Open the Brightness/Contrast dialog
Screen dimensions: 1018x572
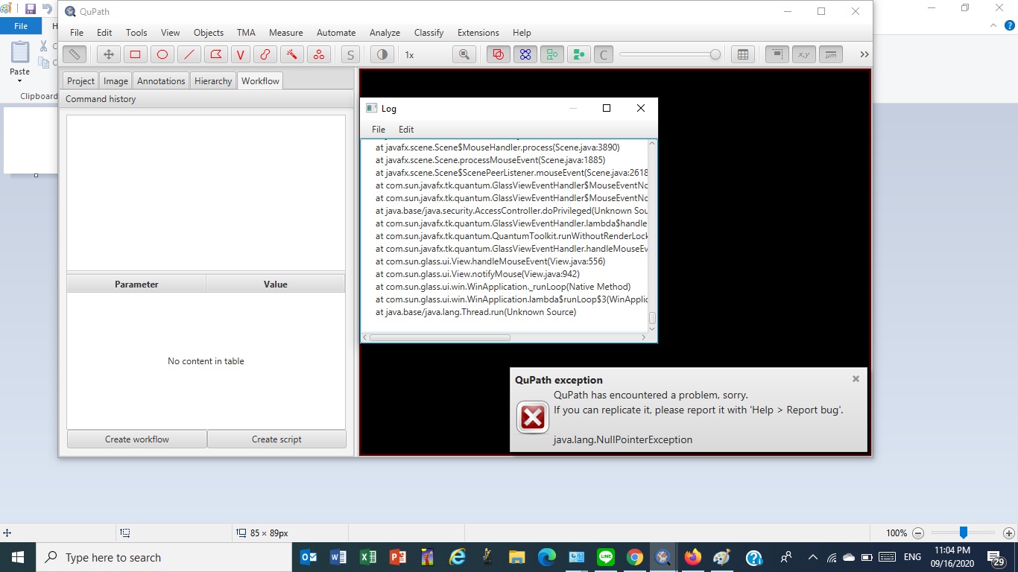[382, 54]
